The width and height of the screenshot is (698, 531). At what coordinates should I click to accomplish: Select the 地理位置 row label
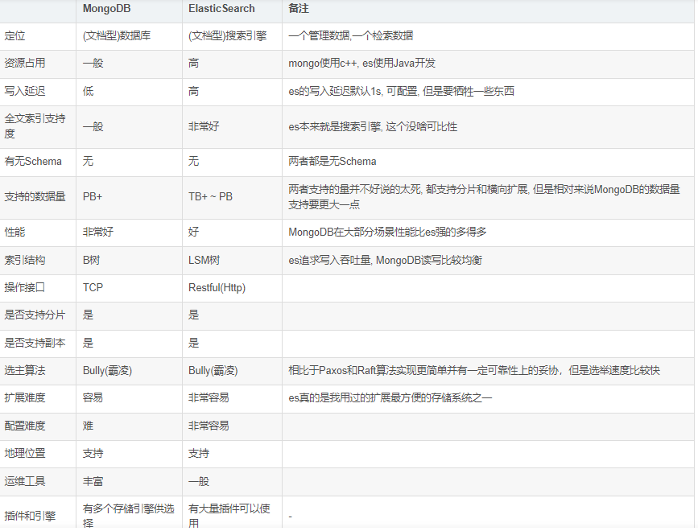click(25, 453)
